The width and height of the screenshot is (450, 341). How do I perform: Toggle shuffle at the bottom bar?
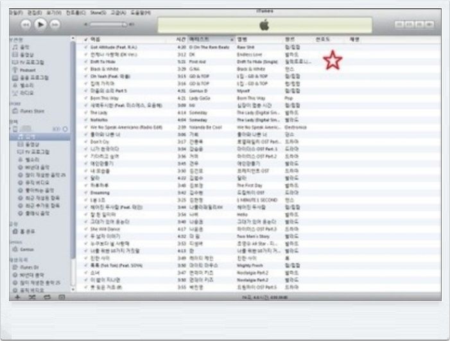[x=32, y=297]
